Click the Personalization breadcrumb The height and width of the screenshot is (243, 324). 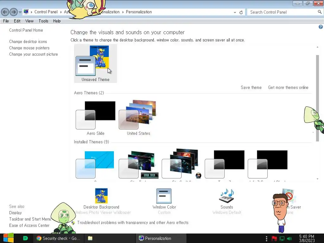(139, 12)
